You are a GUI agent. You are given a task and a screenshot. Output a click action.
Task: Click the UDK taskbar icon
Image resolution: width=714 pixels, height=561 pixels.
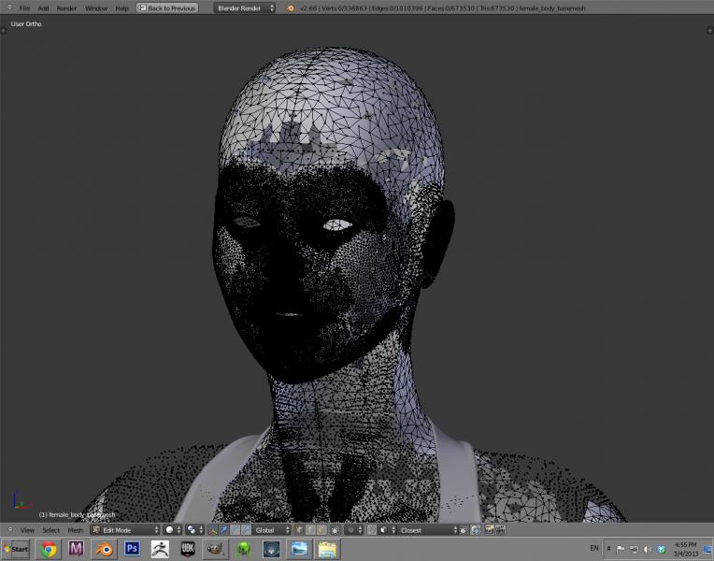(x=188, y=549)
